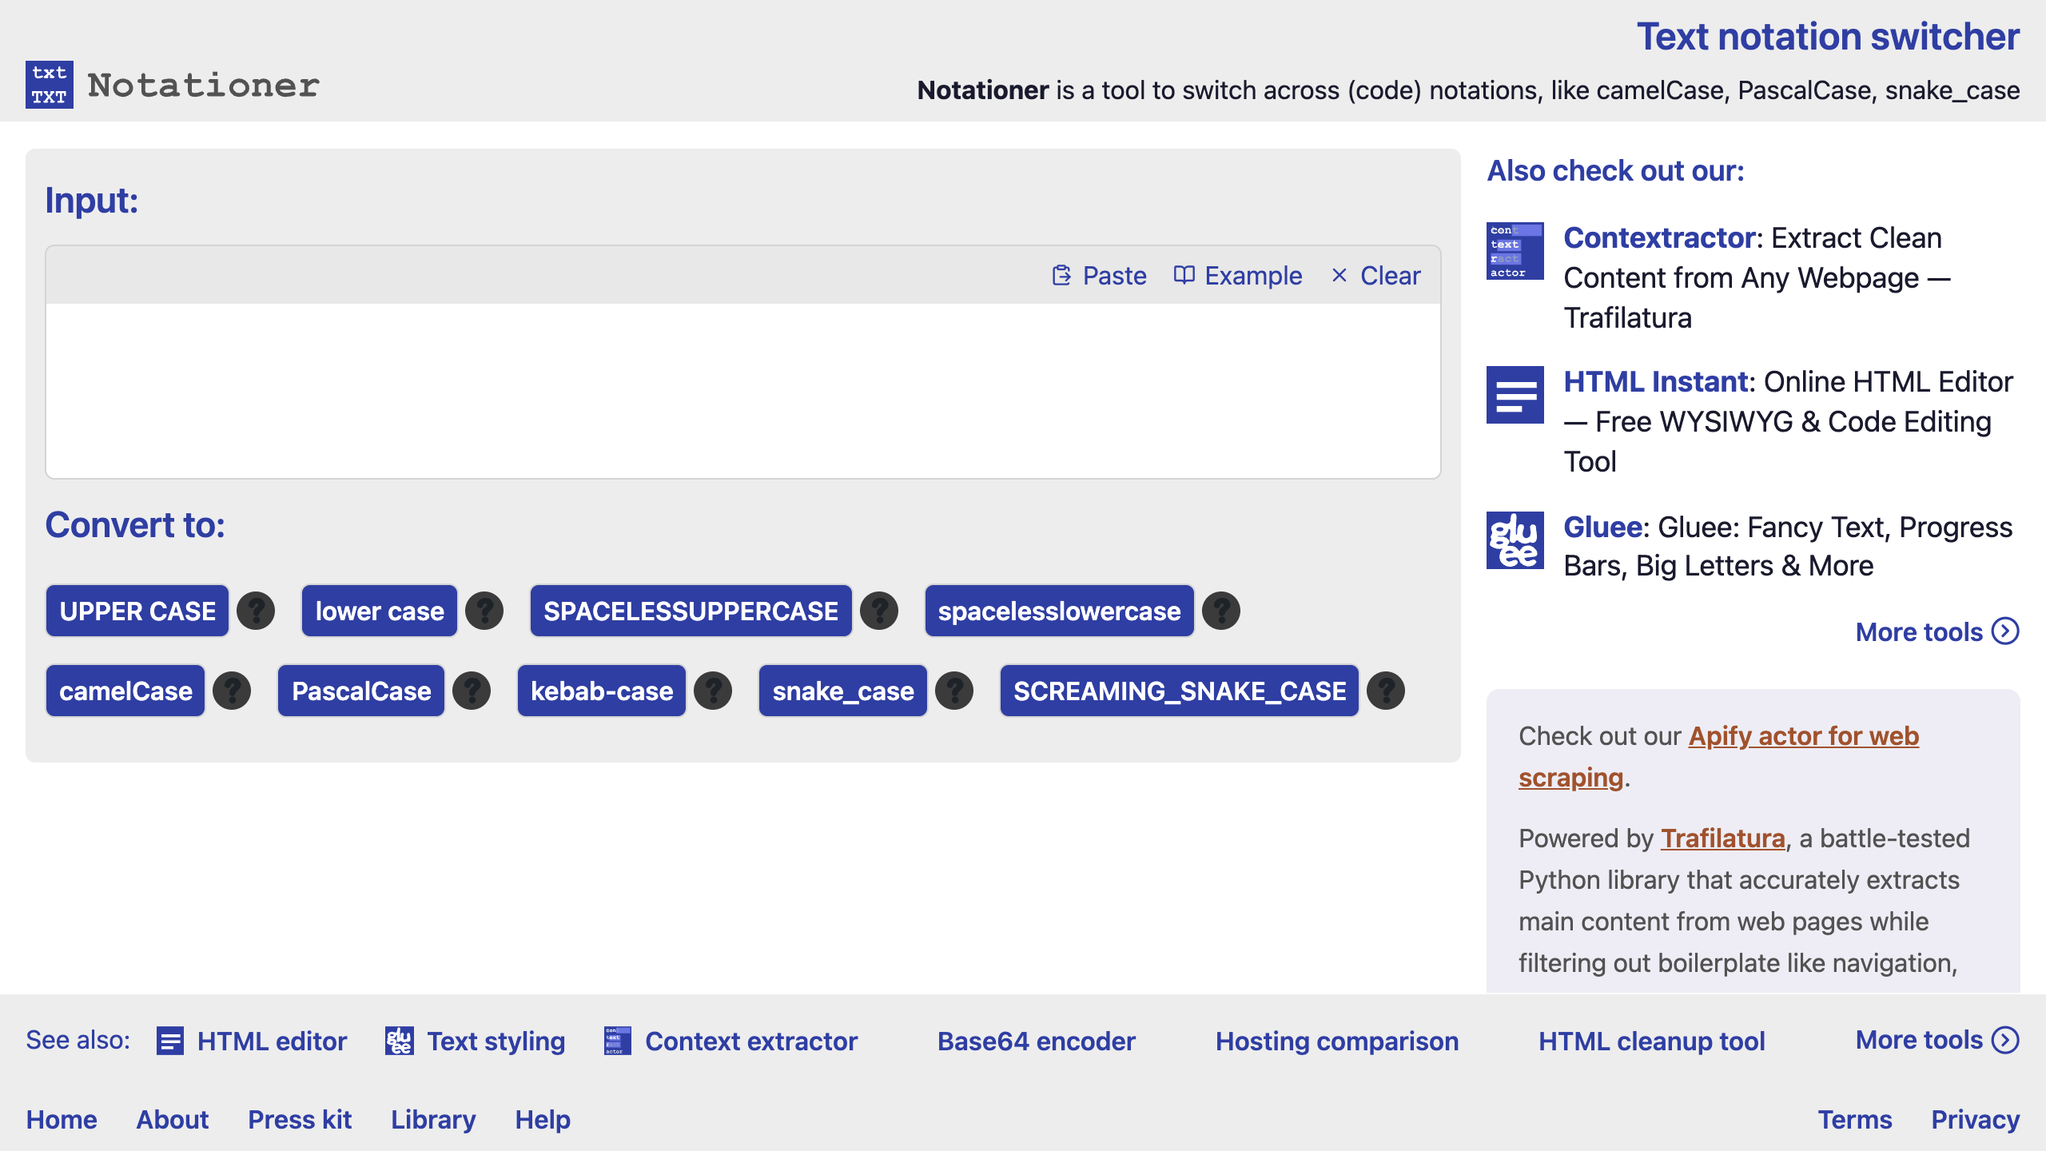Screen dimensions: 2046x1151
Task: Clear the input text
Action: (1376, 276)
